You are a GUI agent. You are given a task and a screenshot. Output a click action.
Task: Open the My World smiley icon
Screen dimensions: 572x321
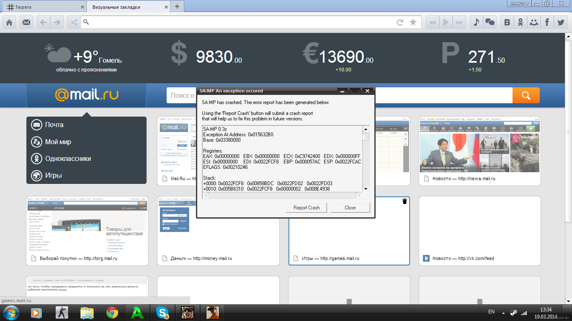(533, 22)
